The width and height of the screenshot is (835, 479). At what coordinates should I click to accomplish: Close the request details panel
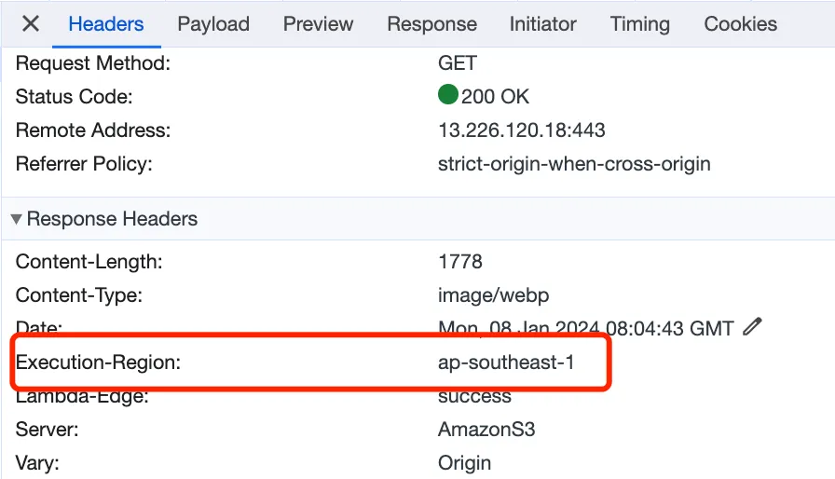31,24
